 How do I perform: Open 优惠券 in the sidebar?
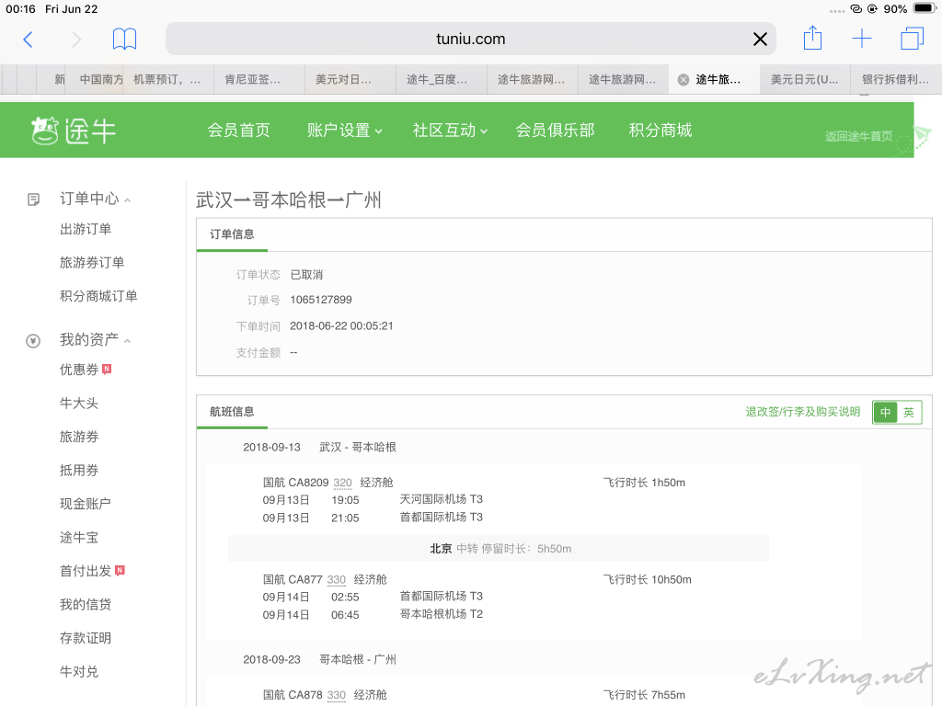(79, 370)
